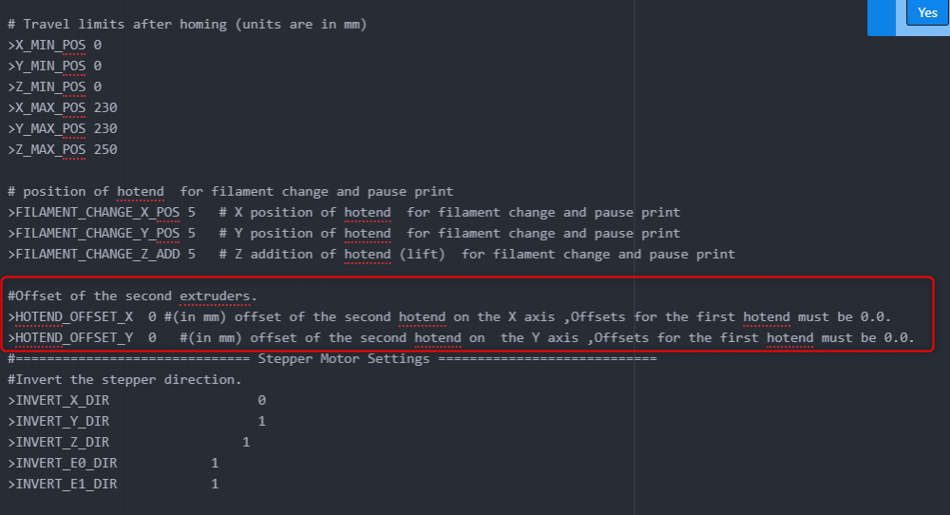
Task: Click the FILAMENT_CHANGE_Y_POS parameter name
Action: pos(98,234)
